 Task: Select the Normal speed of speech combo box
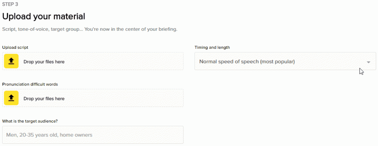(x=285, y=61)
